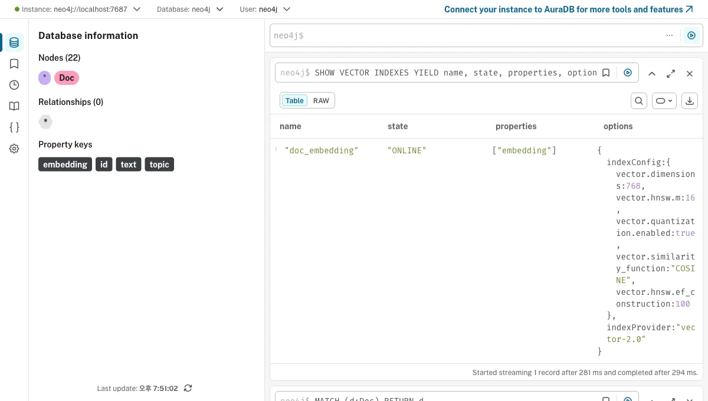Select the topic property key
The height and width of the screenshot is (401, 708).
pyautogui.click(x=159, y=165)
